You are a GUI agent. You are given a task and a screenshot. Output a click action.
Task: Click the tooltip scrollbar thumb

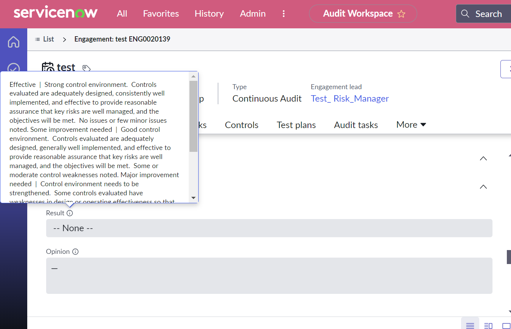pos(193,116)
